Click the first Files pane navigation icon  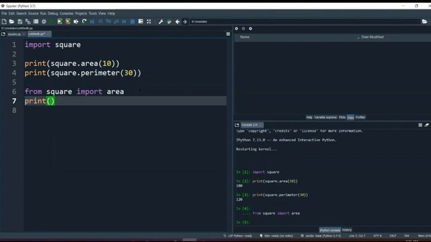click(x=236, y=28)
